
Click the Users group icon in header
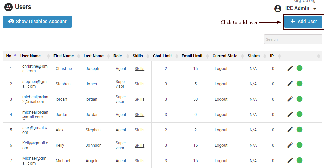point(9,7)
